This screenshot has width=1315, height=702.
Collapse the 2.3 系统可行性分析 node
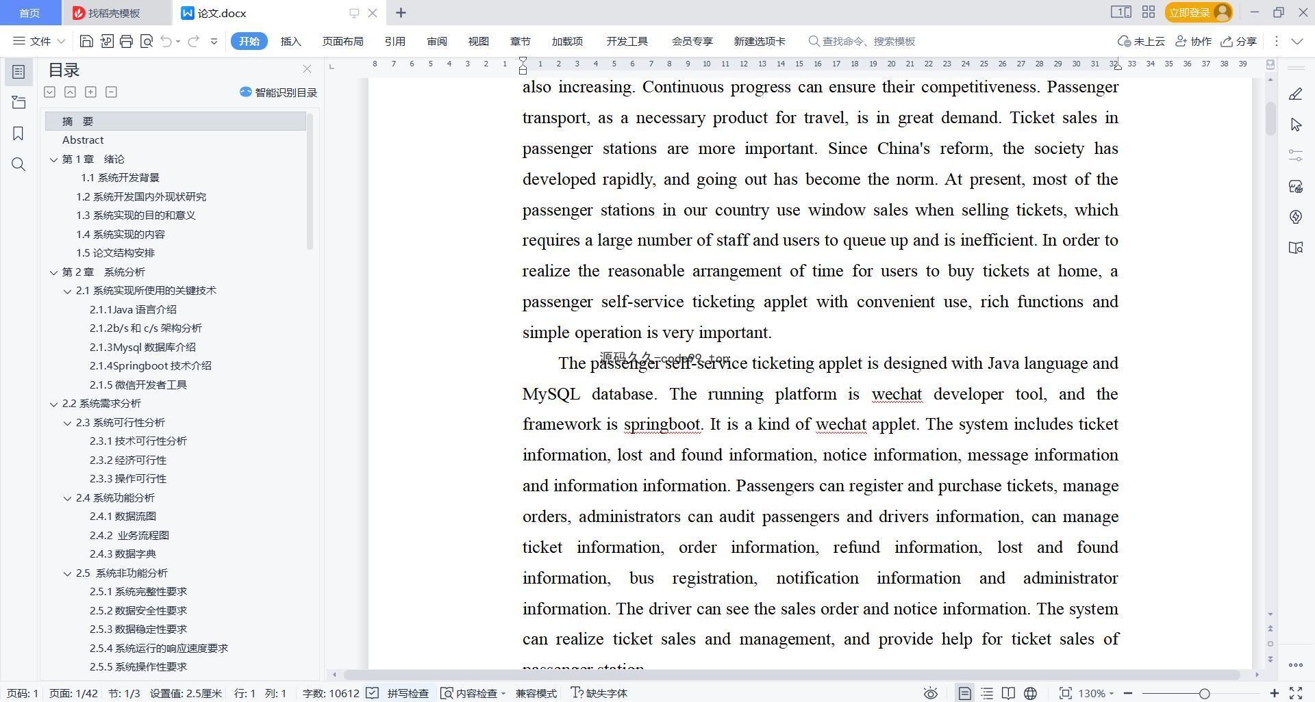point(68,423)
